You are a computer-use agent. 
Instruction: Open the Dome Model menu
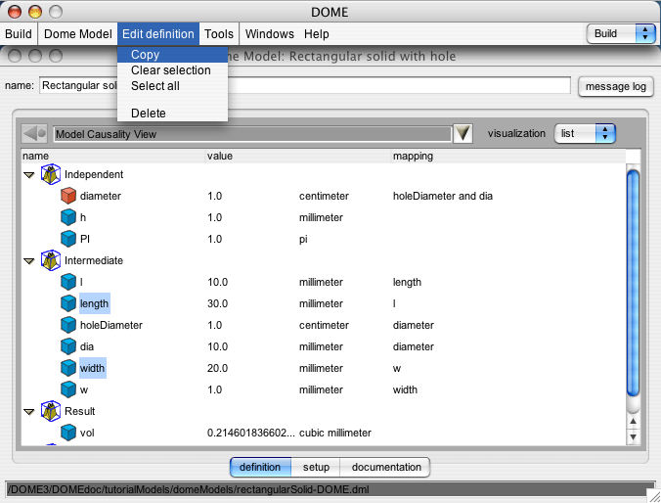tap(78, 33)
